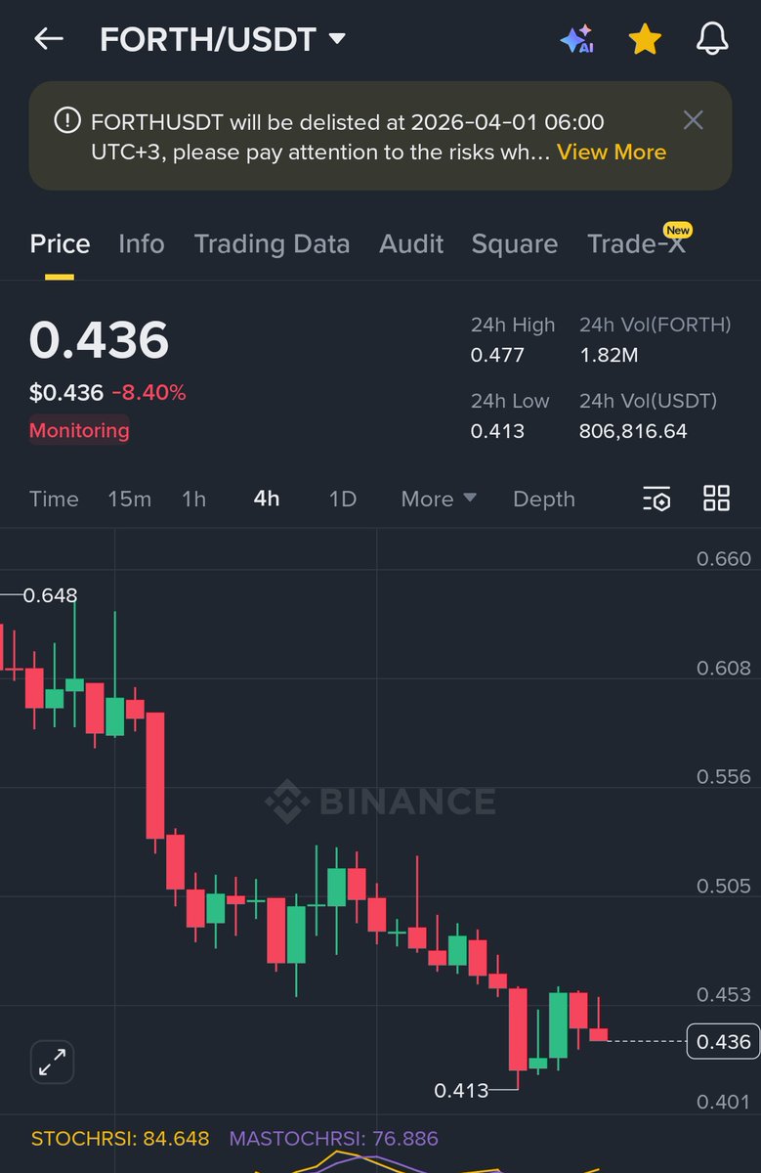
Task: Click the 0.505 price axis label
Action: (724, 887)
